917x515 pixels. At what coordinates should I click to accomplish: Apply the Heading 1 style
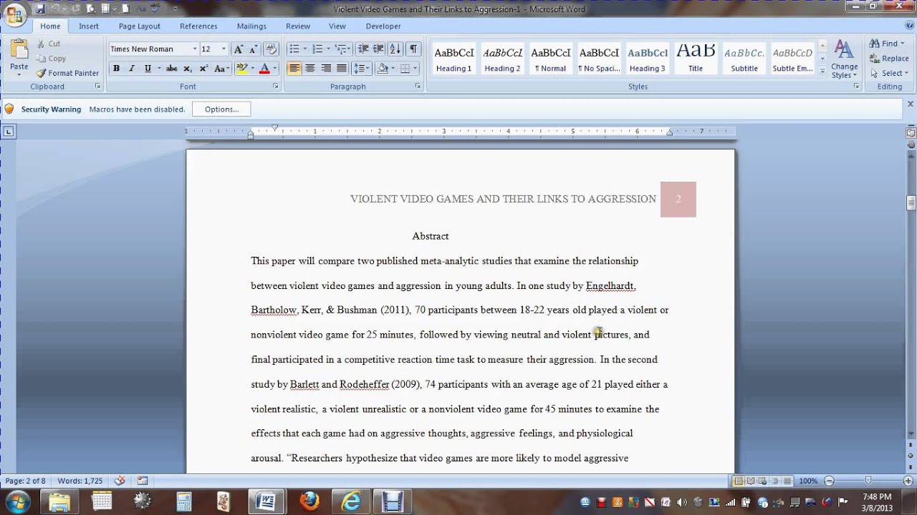pos(454,59)
